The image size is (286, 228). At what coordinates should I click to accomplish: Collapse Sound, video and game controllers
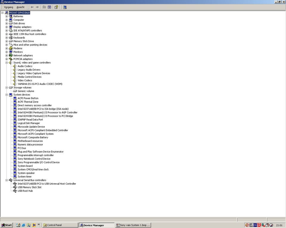(7, 63)
